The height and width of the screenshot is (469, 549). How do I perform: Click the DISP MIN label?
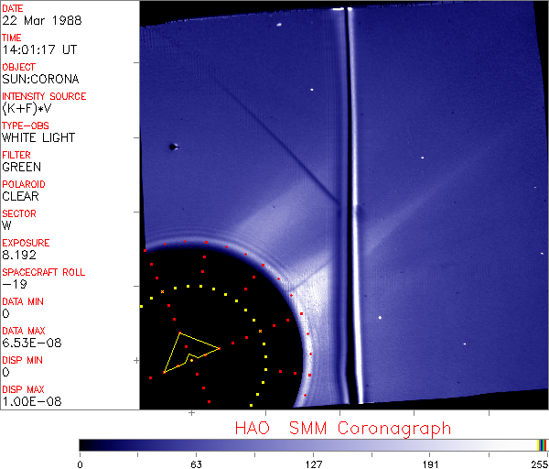click(22, 360)
